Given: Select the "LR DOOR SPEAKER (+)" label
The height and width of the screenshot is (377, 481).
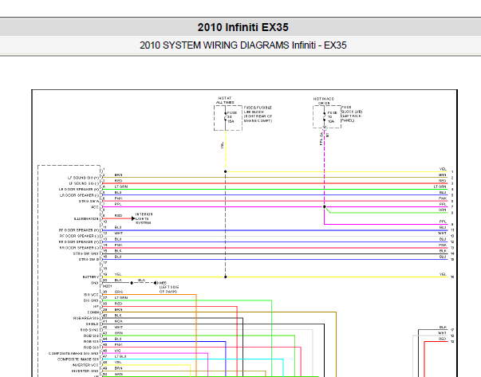Looking at the screenshot, I should click(x=79, y=190).
